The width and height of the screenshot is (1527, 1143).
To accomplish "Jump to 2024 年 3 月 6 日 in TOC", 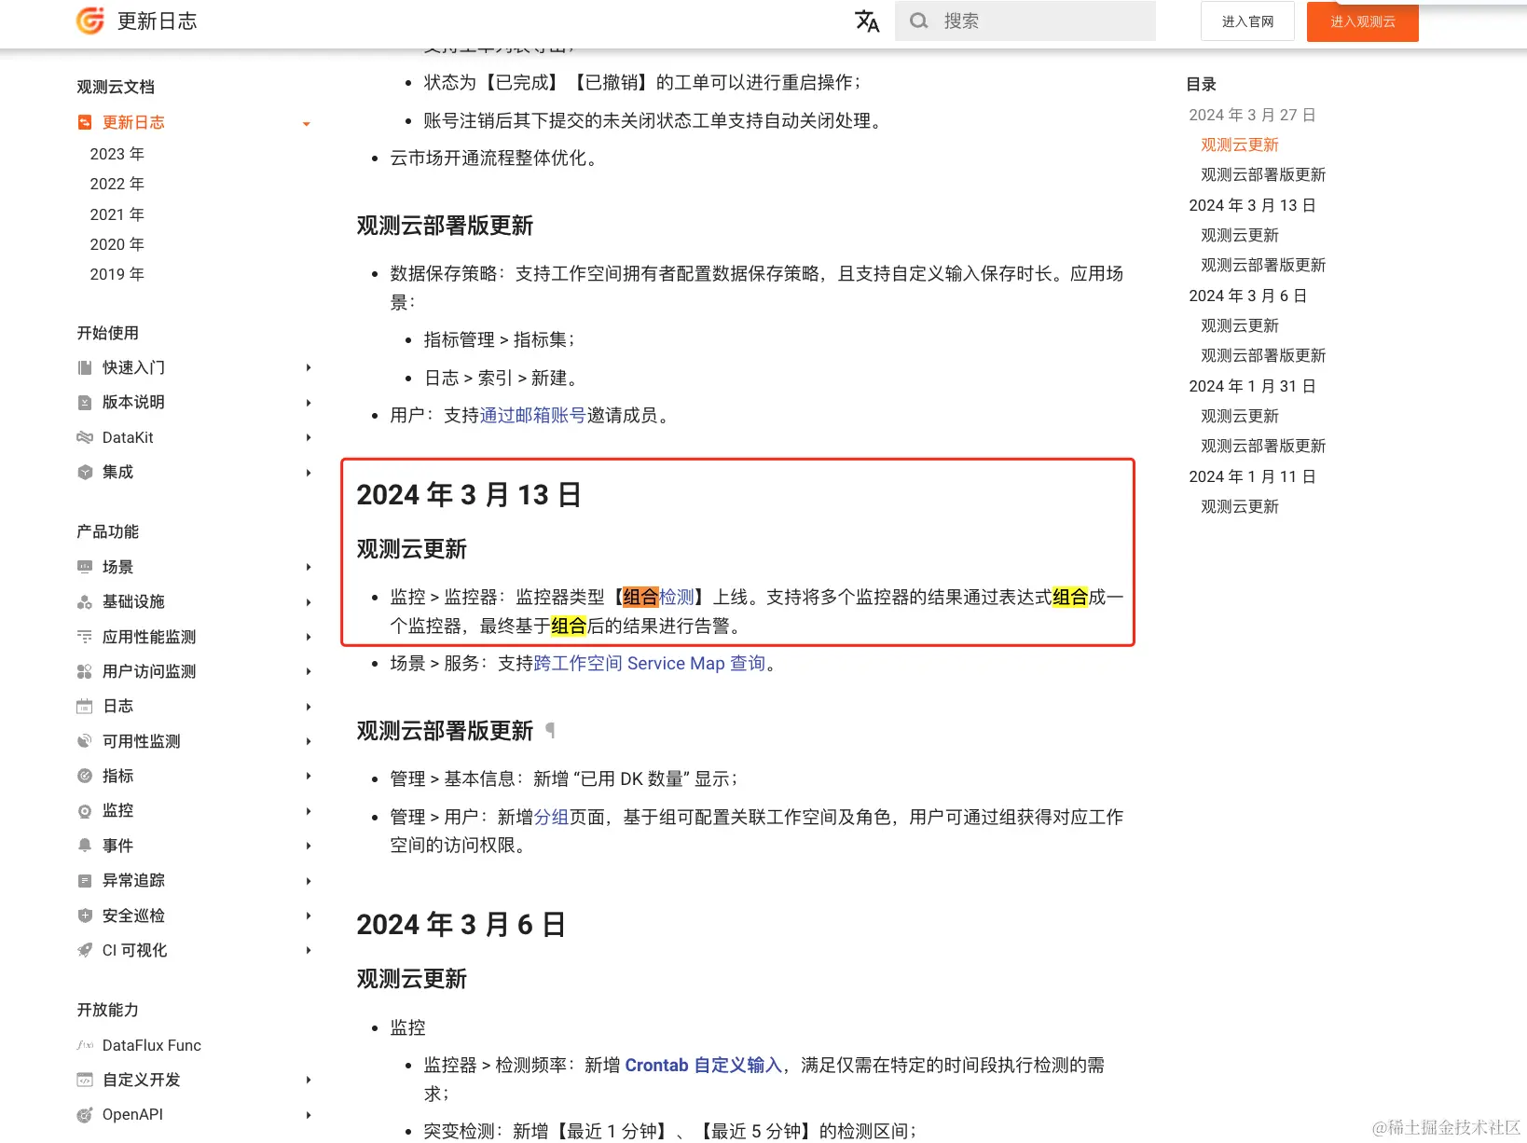I will click(1247, 296).
